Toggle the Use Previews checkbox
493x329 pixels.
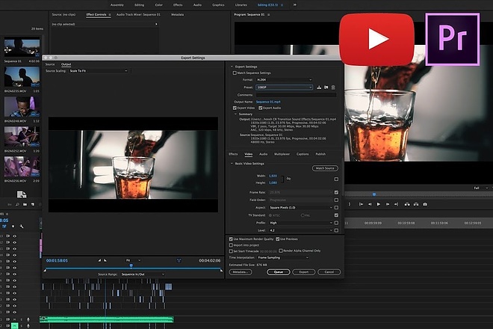(278, 239)
